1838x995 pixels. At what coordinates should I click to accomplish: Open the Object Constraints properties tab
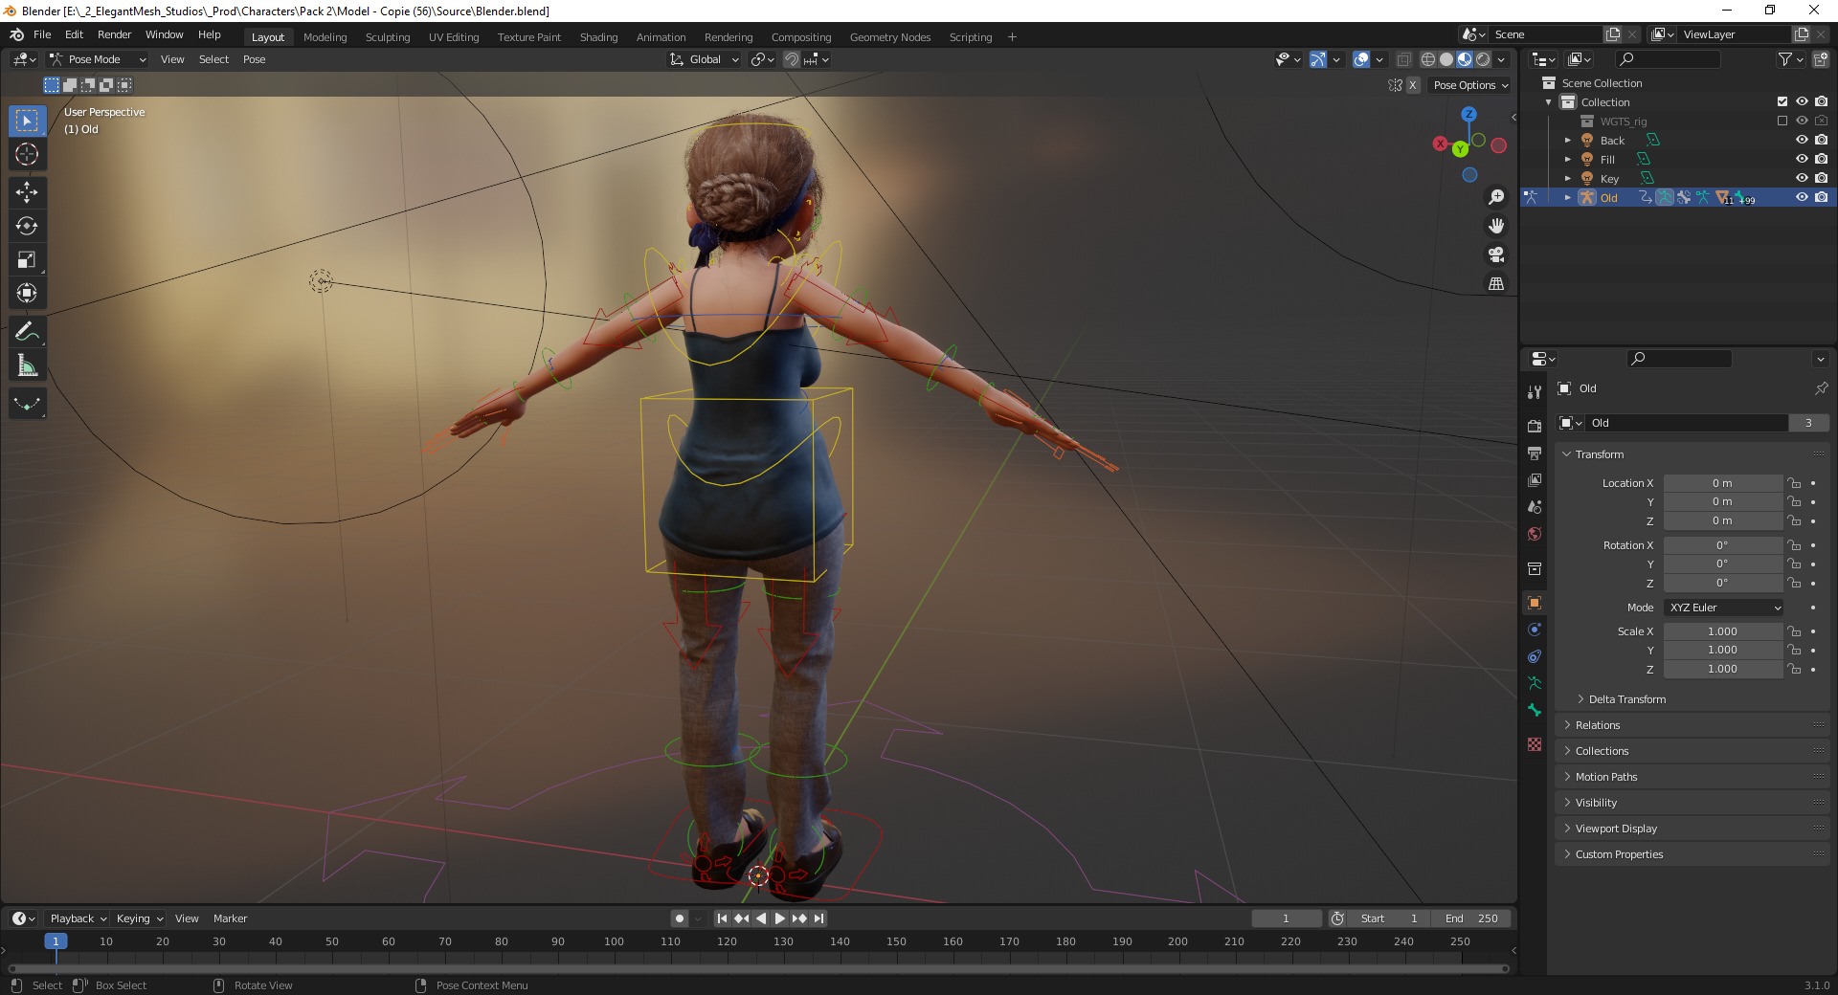pos(1535,656)
